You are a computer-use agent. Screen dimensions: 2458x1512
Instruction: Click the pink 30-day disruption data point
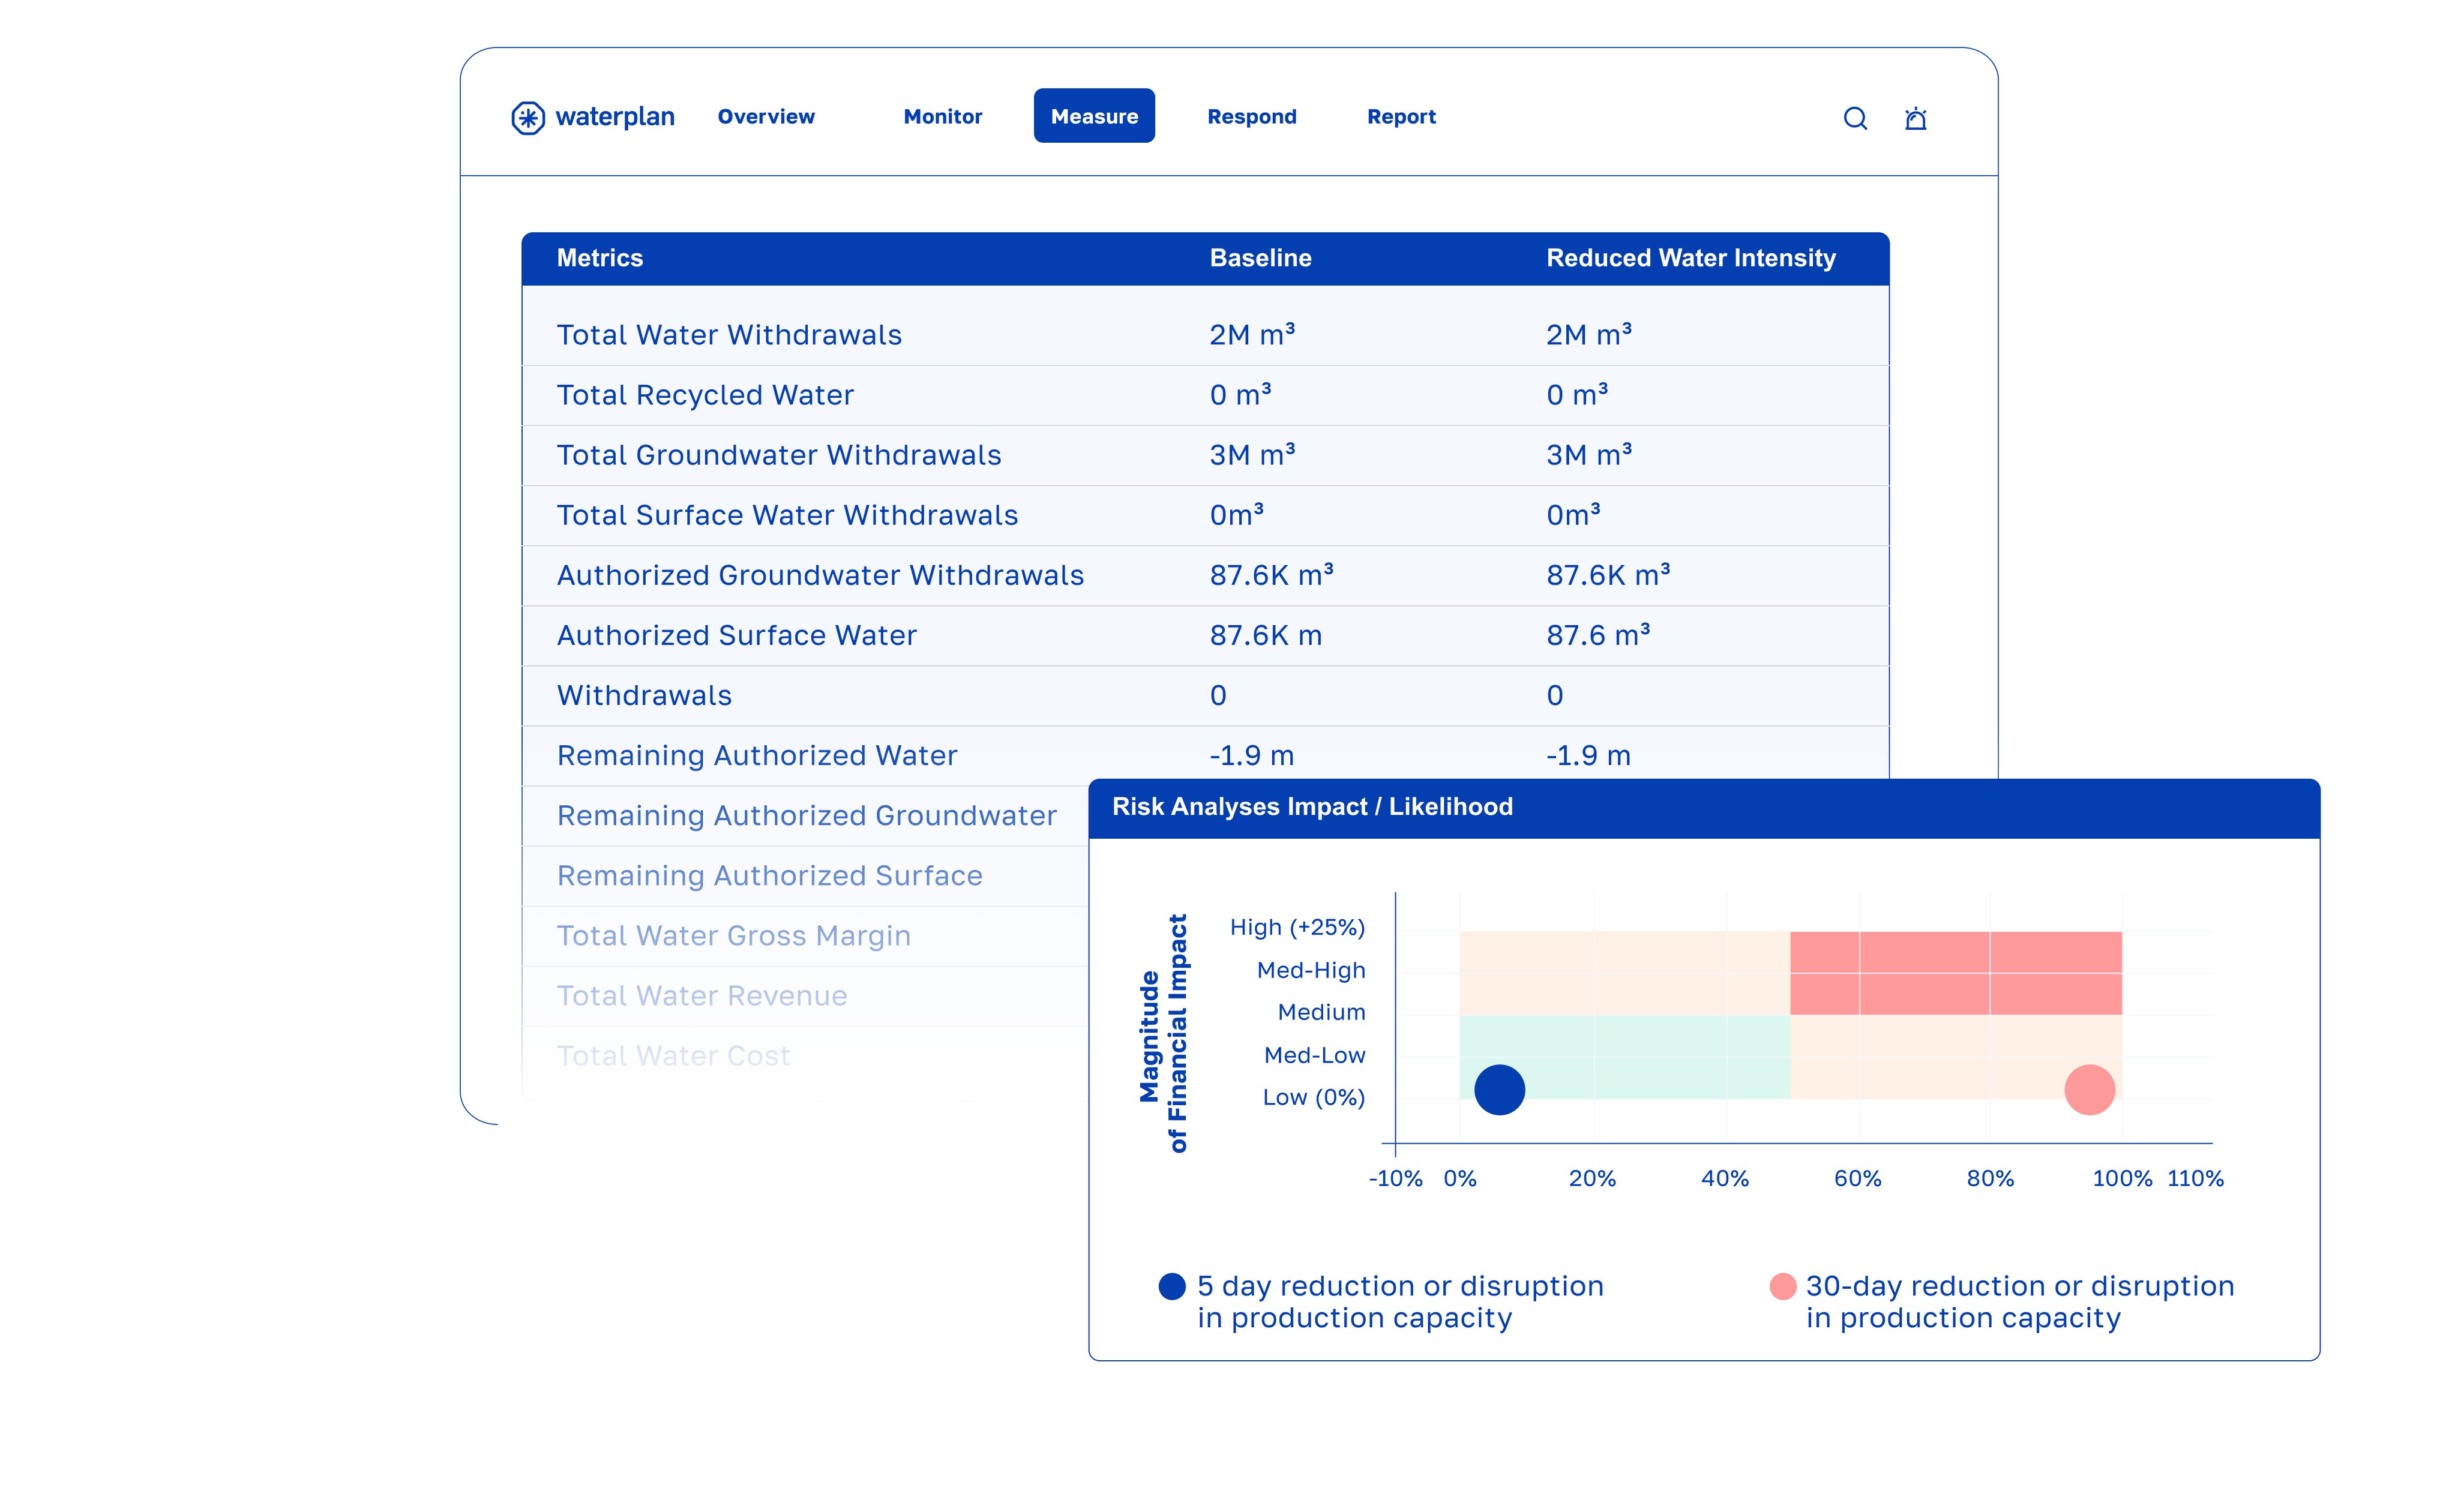2089,1090
